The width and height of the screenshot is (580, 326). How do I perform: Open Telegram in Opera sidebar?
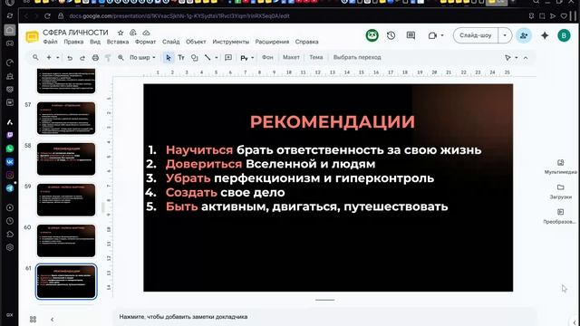(x=10, y=188)
